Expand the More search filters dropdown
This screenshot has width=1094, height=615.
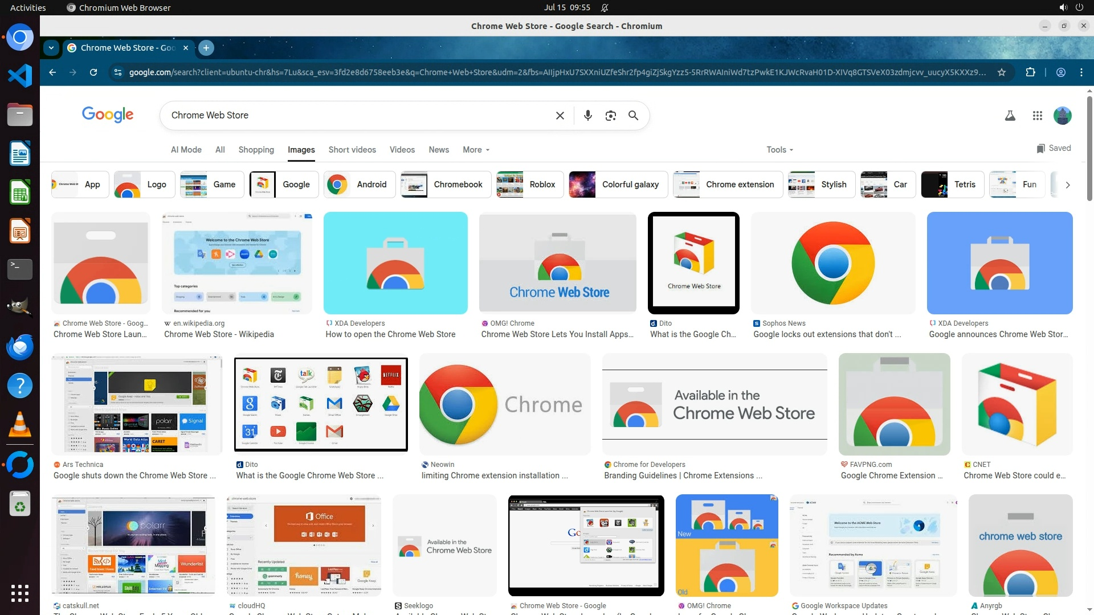pyautogui.click(x=476, y=150)
